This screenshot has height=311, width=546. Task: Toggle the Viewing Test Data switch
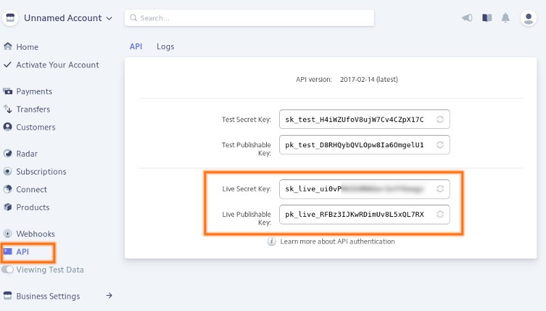click(8, 270)
